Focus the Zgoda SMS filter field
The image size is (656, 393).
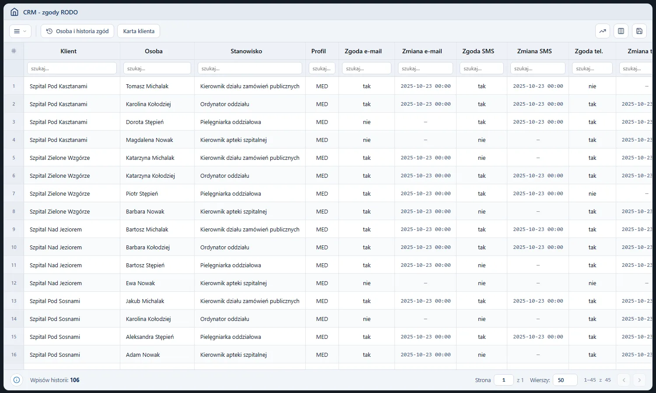(482, 68)
